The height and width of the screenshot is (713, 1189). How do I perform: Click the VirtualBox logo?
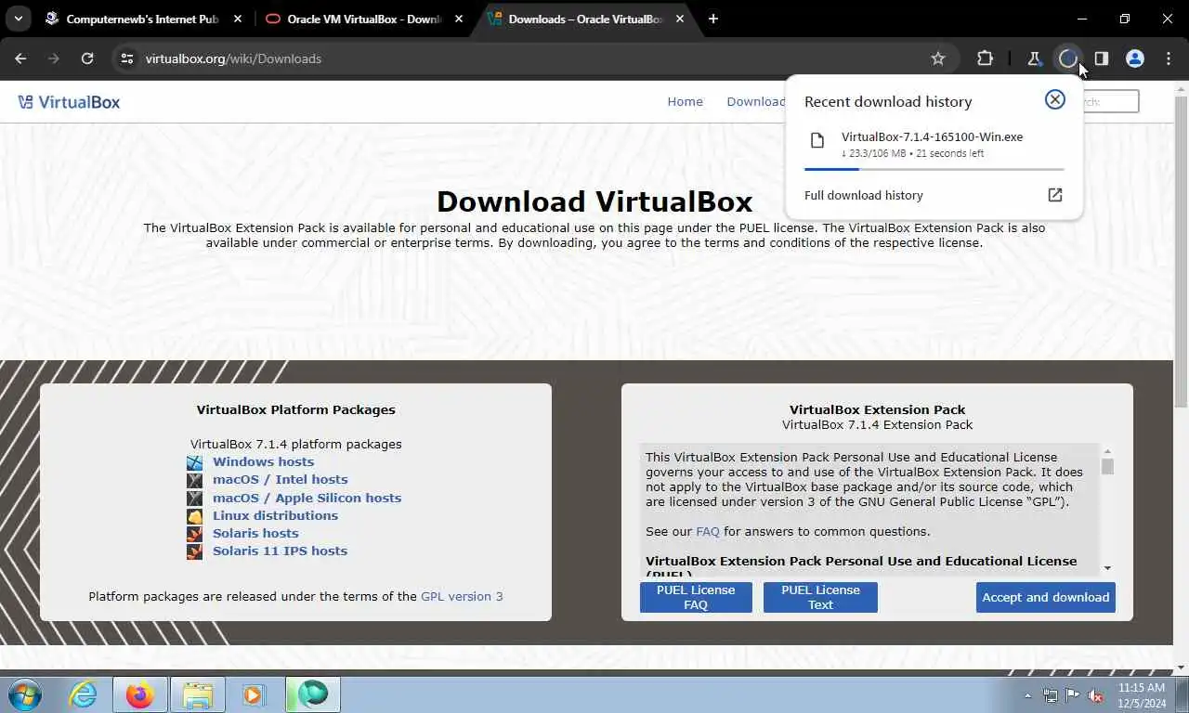pos(70,102)
